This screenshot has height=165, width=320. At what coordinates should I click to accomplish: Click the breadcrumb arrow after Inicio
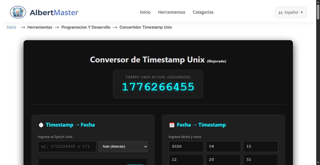23,27
